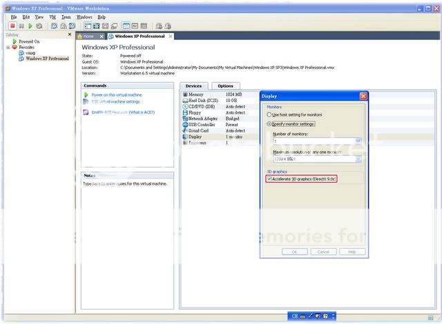Click the green Power On toolbar icon

pyautogui.click(x=30, y=26)
